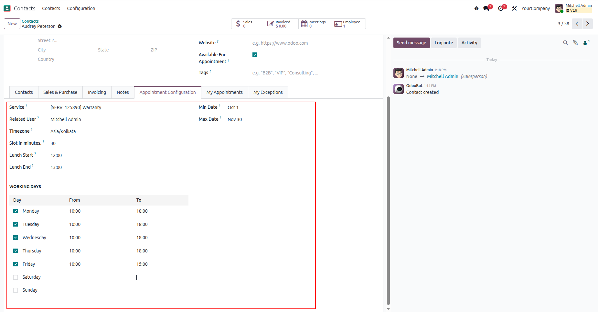Click the tools wrench icon

point(515,8)
